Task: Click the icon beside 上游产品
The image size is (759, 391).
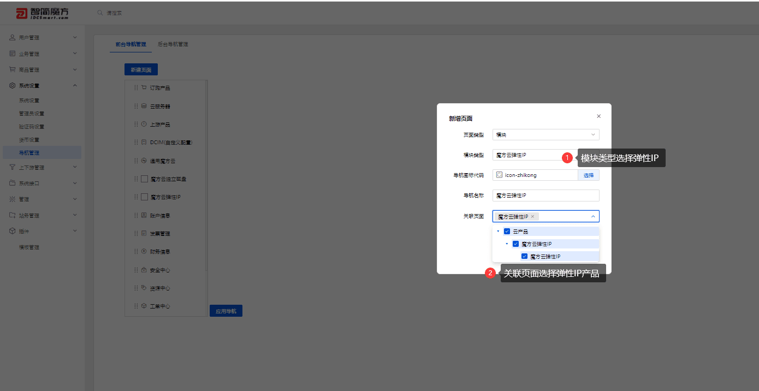Action: 144,124
